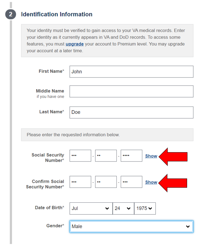Select the Last Name field
Viewport: 207px width, 247px height.
[x=131, y=113]
